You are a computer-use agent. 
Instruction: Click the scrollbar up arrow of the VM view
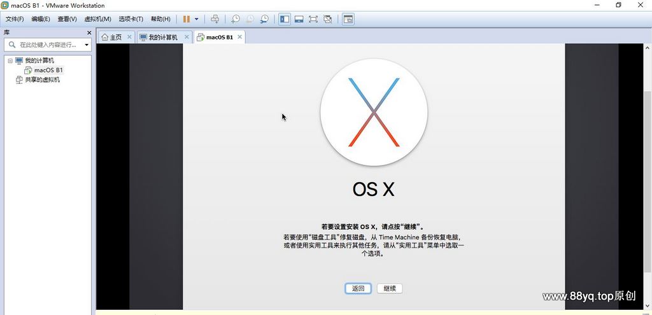pyautogui.click(x=648, y=47)
